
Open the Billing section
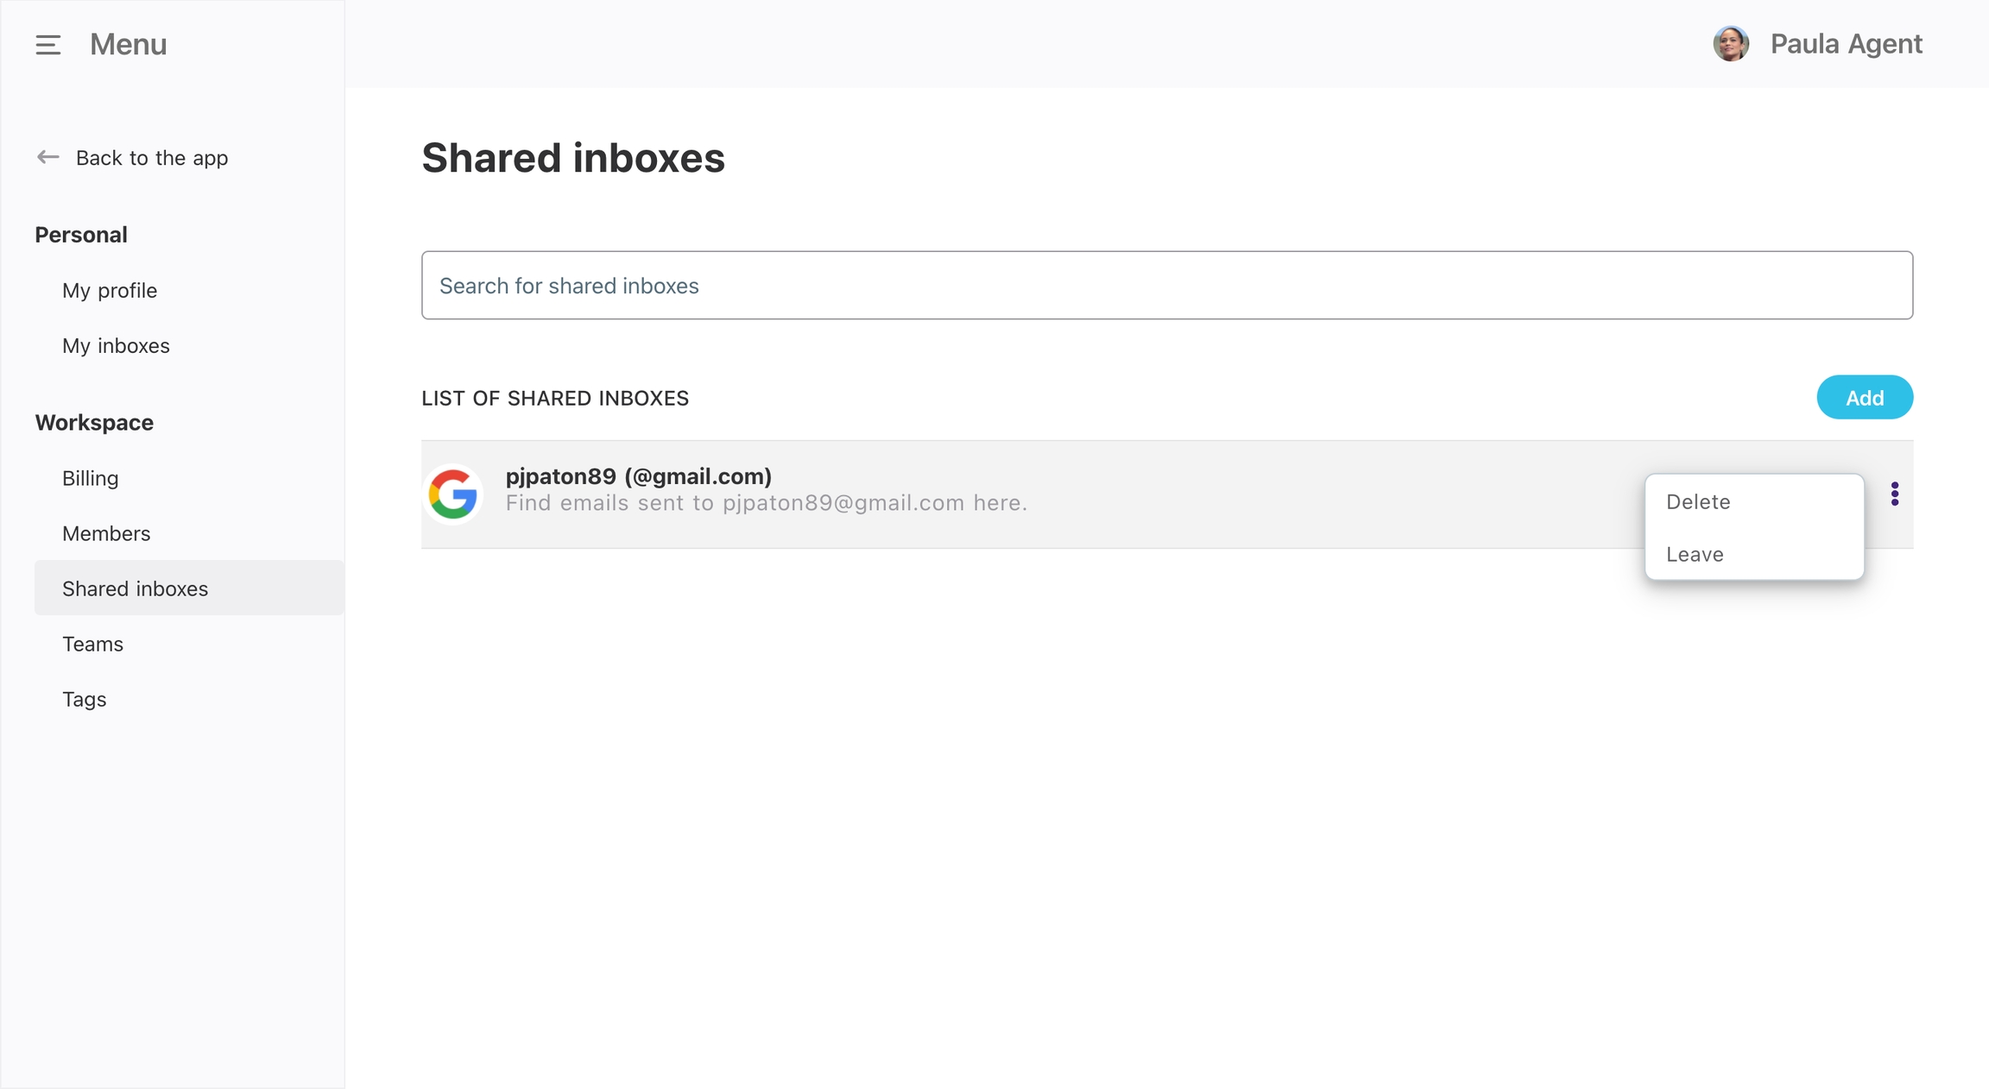[x=91, y=478]
